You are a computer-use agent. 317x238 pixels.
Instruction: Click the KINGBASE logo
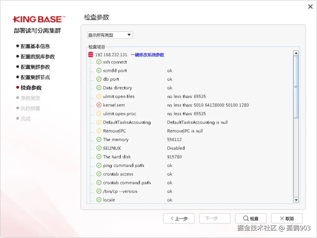pyautogui.click(x=39, y=19)
